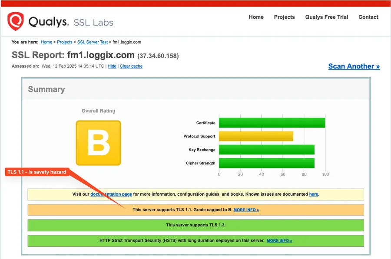The width and height of the screenshot is (391, 259).
Task: Click the 'Wed, 12 Feb 2025 14:35:14 UTC' timestamp
Action: pyautogui.click(x=73, y=66)
